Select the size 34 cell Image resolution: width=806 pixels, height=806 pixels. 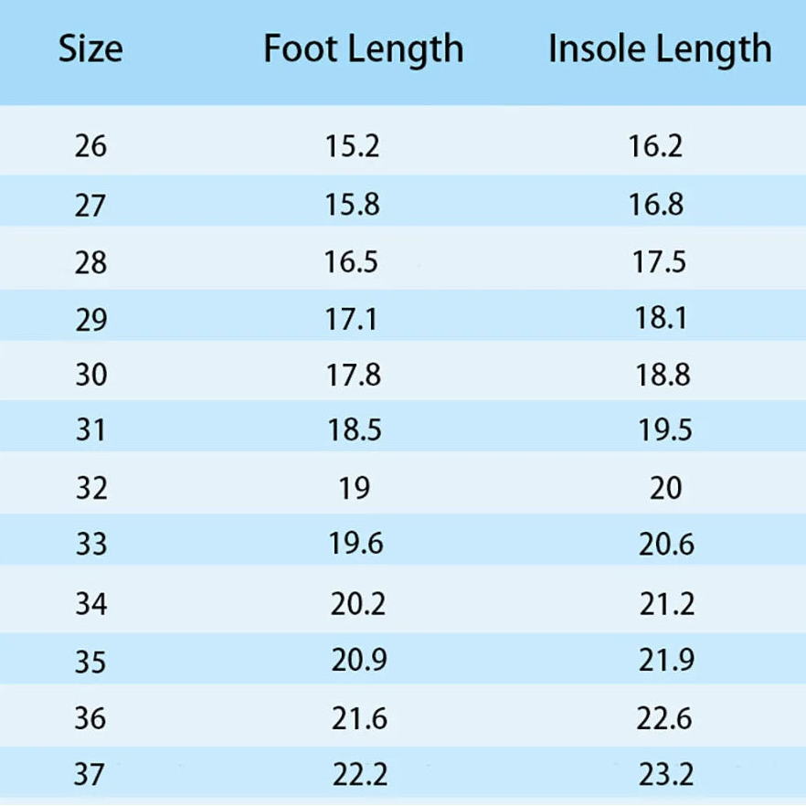(x=90, y=604)
